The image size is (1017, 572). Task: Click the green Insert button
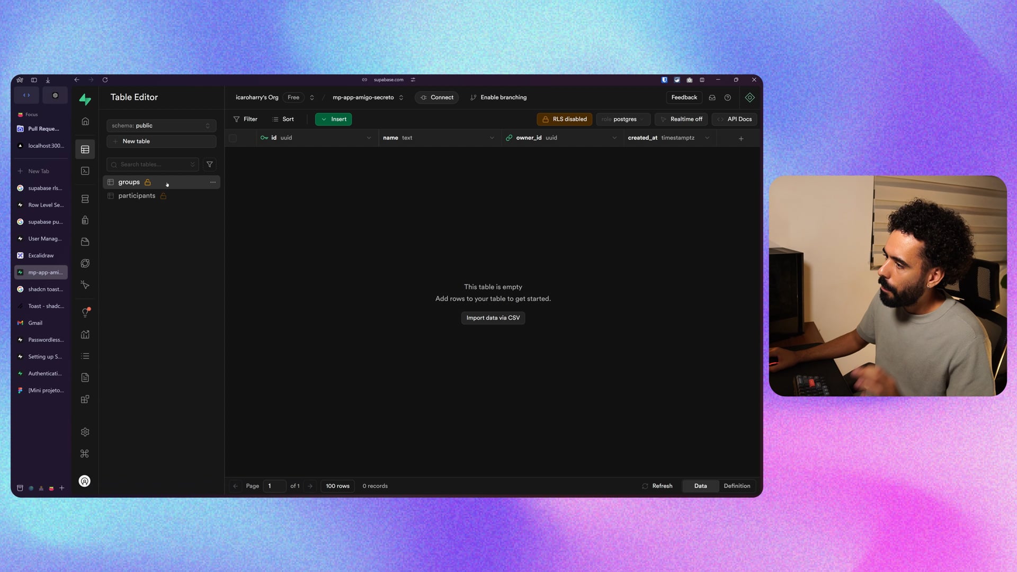coord(334,119)
